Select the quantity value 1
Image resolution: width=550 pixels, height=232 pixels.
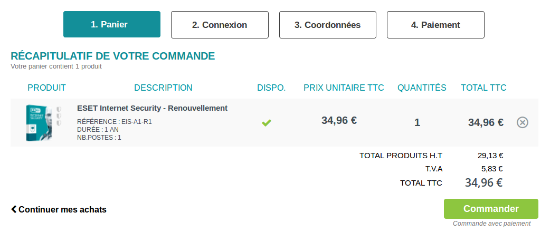tap(417, 122)
